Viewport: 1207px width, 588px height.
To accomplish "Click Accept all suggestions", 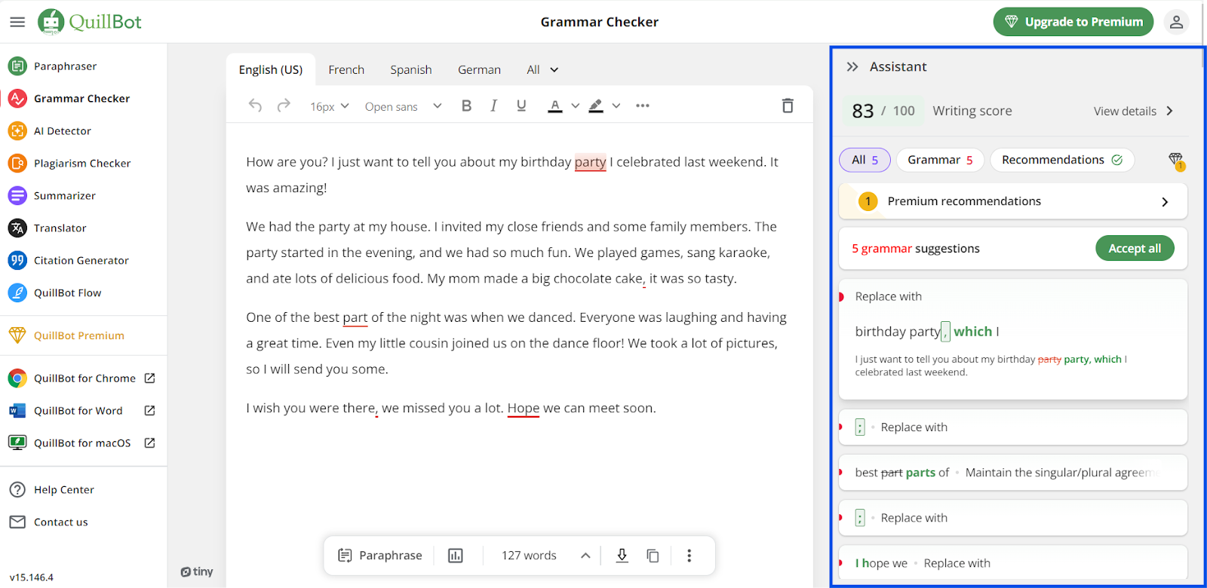I will click(x=1135, y=249).
